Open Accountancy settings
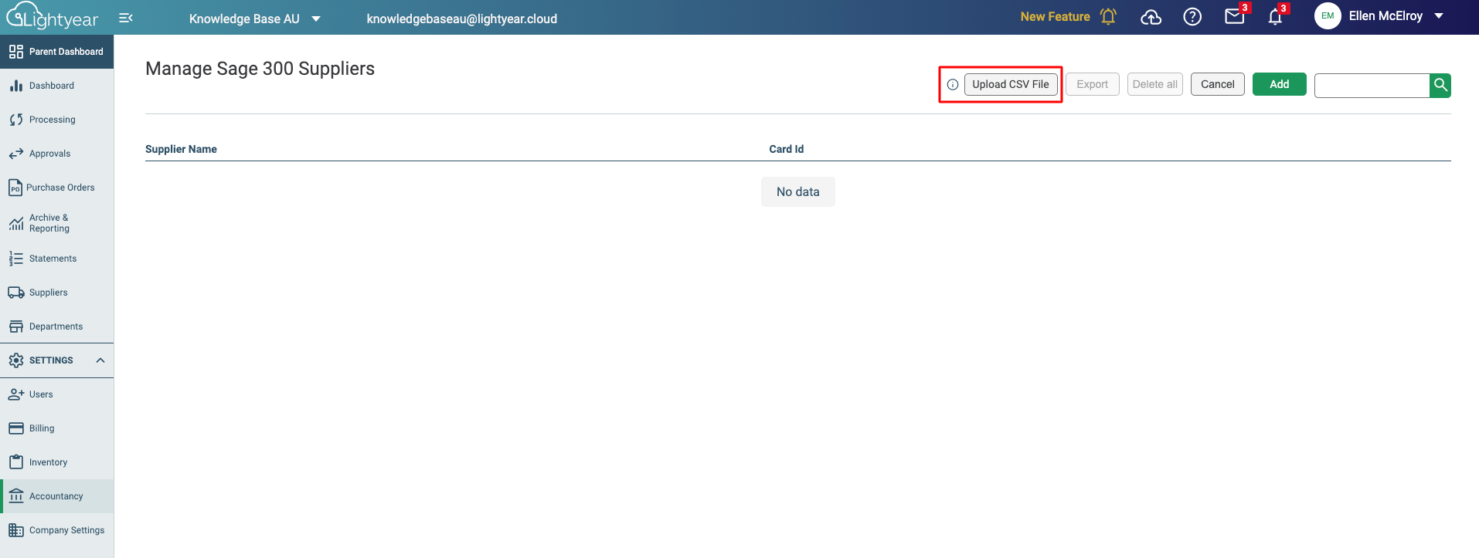Image resolution: width=1479 pixels, height=558 pixels. pyautogui.click(x=56, y=496)
